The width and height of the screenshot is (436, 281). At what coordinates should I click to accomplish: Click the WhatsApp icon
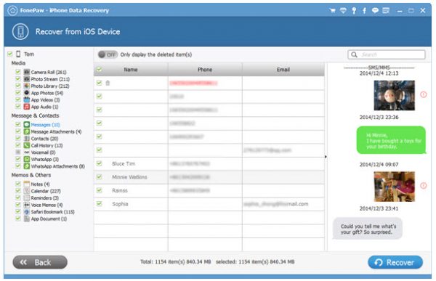point(27,159)
